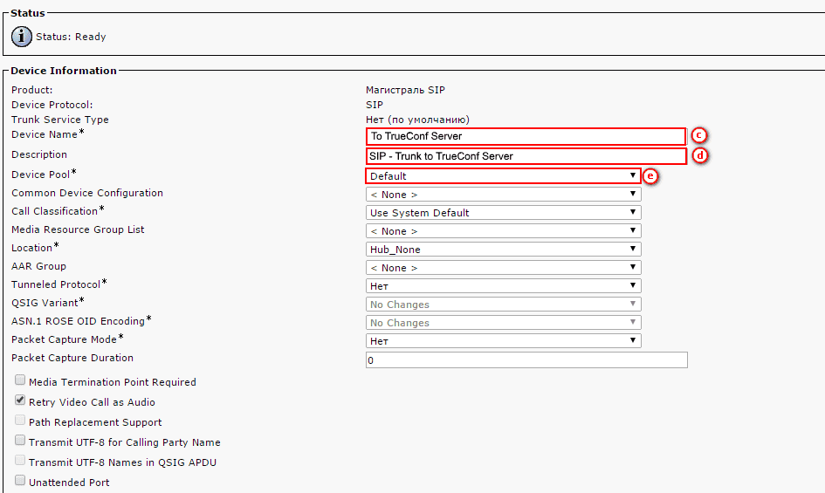Uncheck Retry Video Call as Audio
This screenshot has width=825, height=493.
point(20,400)
